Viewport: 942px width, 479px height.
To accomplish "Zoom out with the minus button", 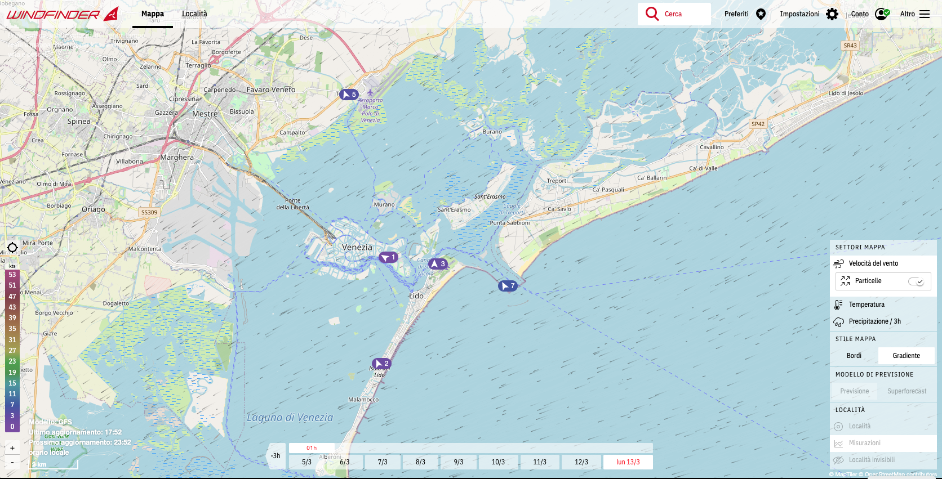I will click(x=12, y=462).
